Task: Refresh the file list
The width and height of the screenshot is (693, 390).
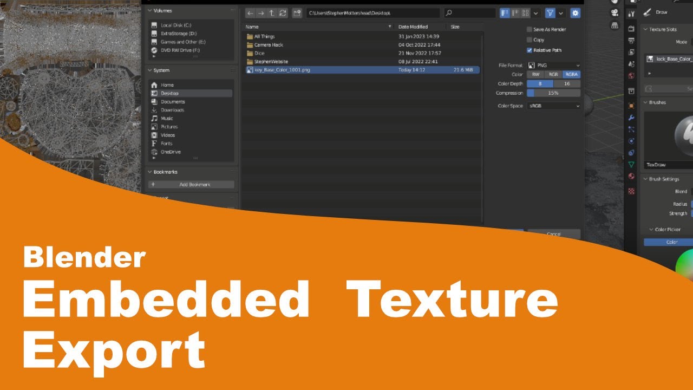Action: (283, 13)
